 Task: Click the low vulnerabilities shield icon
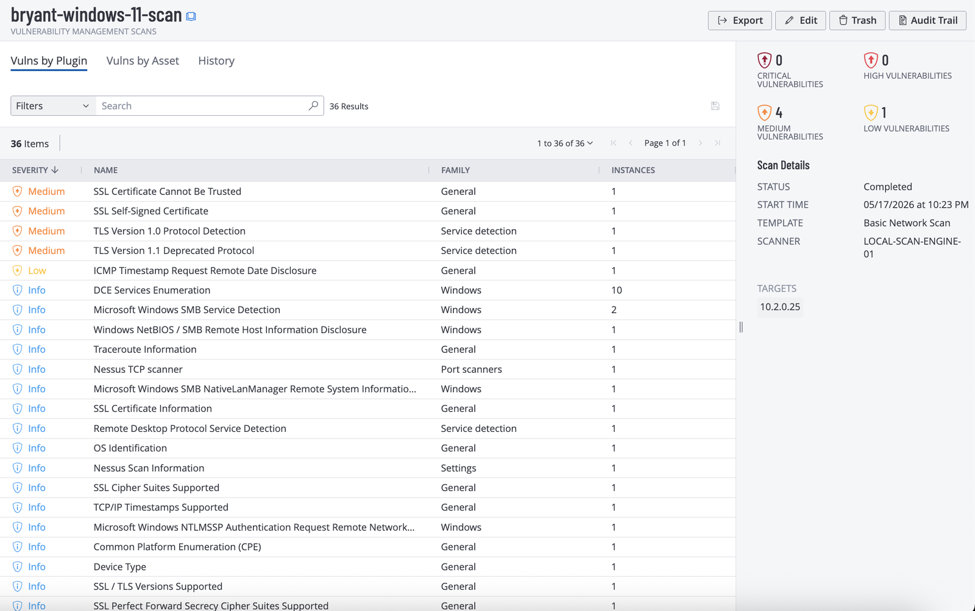pyautogui.click(x=871, y=113)
